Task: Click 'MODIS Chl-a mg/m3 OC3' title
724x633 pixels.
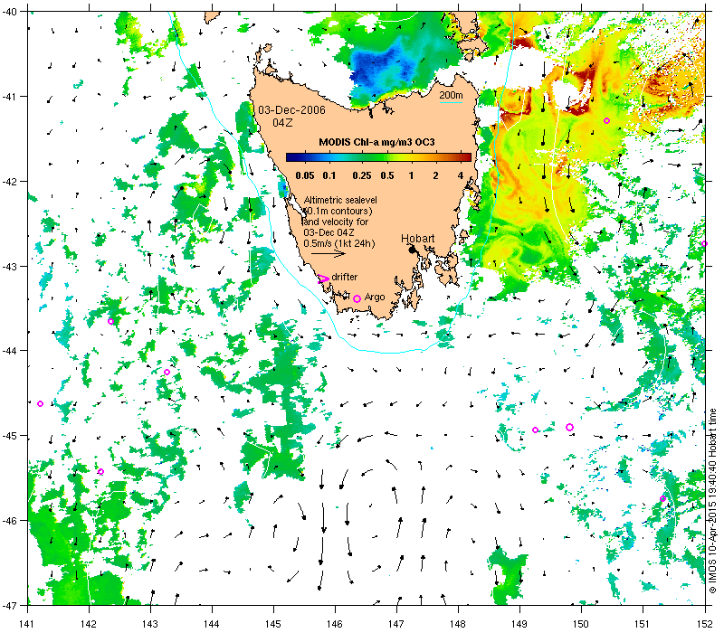Action: click(x=376, y=142)
